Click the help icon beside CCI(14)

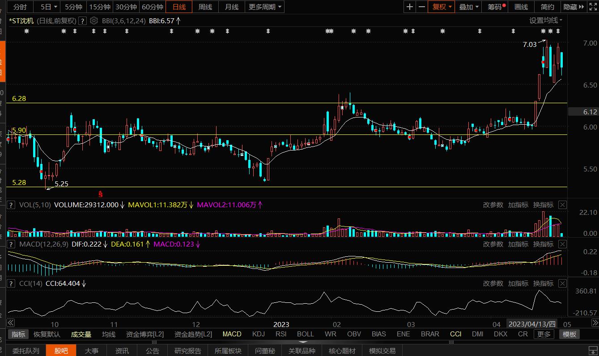coord(11,284)
